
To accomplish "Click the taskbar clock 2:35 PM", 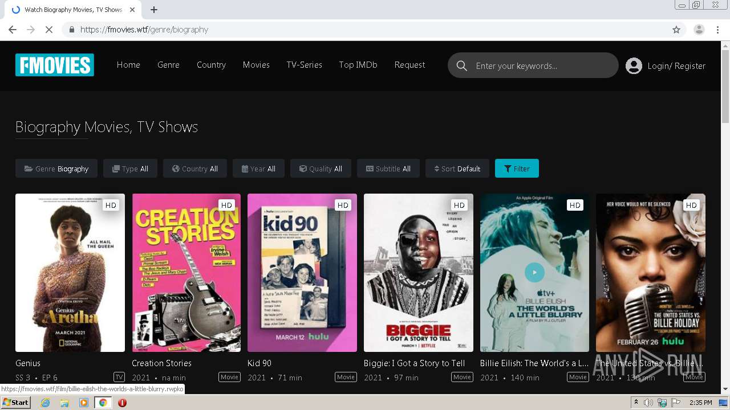I will [700, 403].
